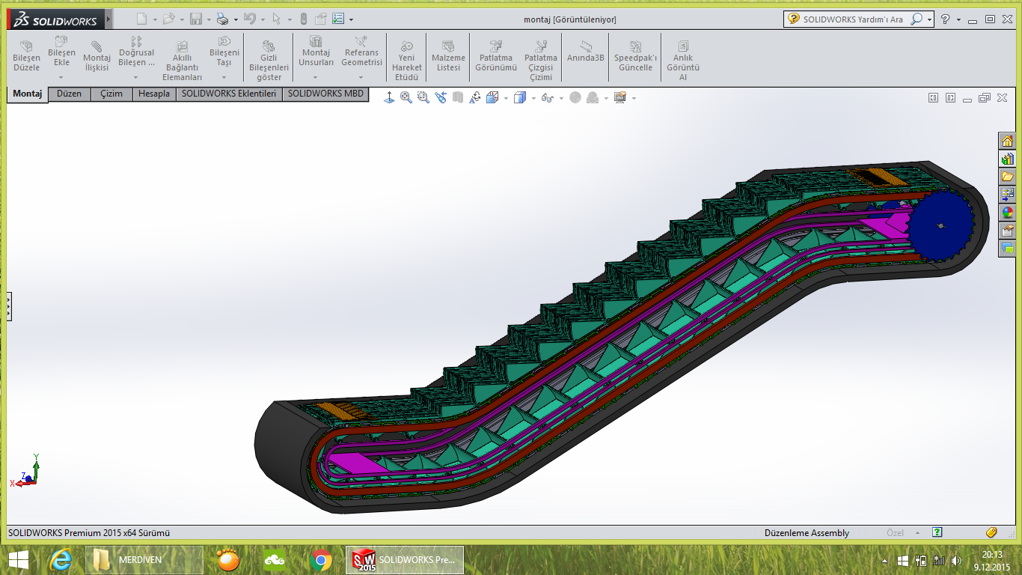Expand the Display Style cube dropdown arrow
The height and width of the screenshot is (575, 1022).
[x=533, y=98]
